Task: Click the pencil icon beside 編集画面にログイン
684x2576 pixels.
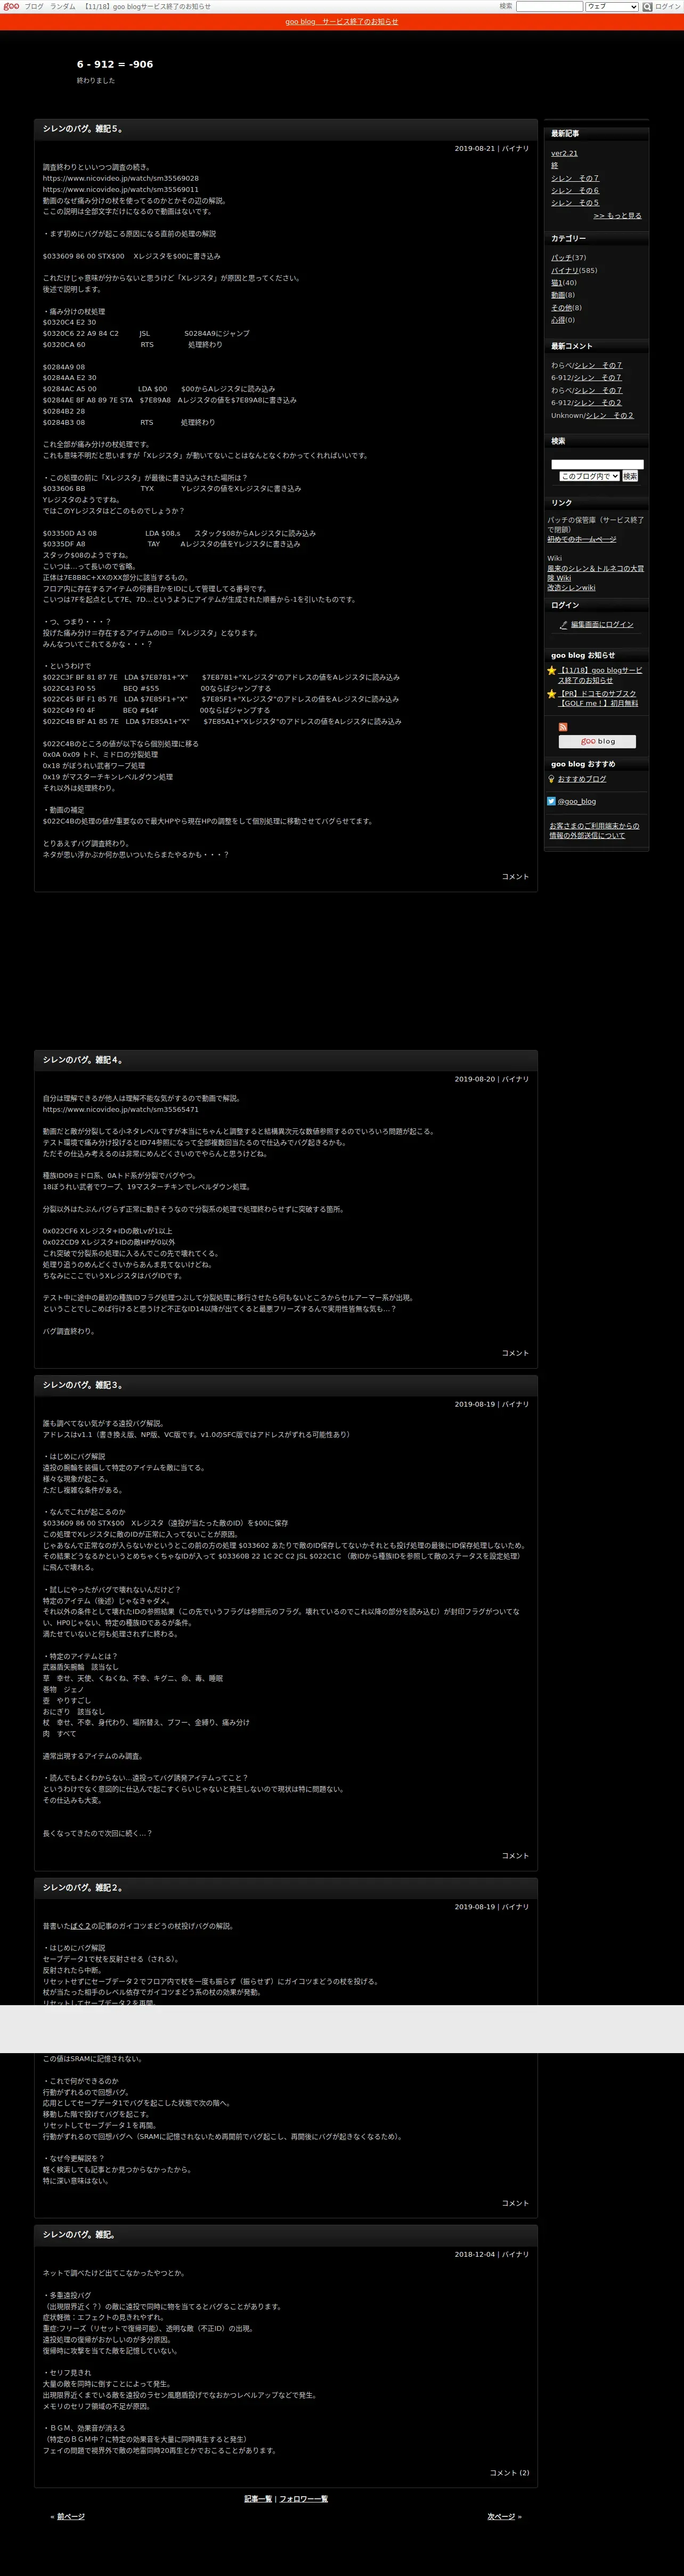Action: [x=563, y=624]
